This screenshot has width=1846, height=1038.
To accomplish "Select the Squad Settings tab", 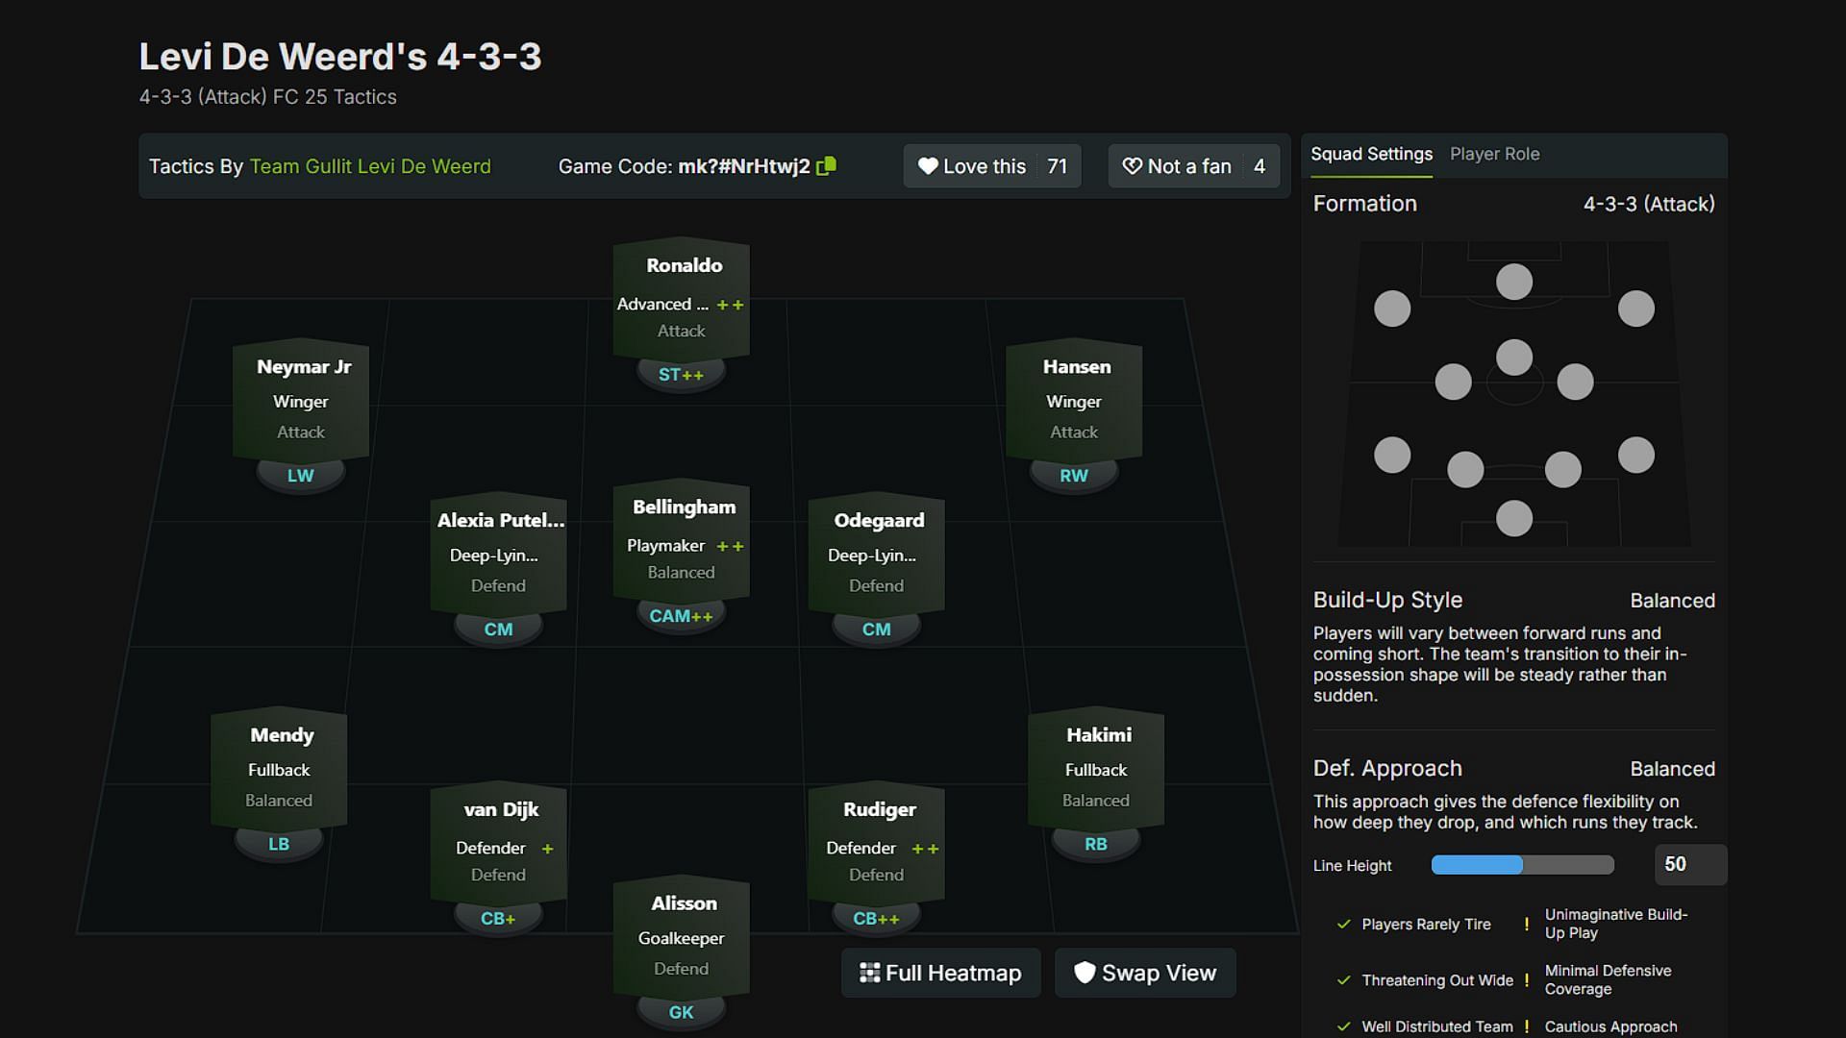I will (1372, 154).
